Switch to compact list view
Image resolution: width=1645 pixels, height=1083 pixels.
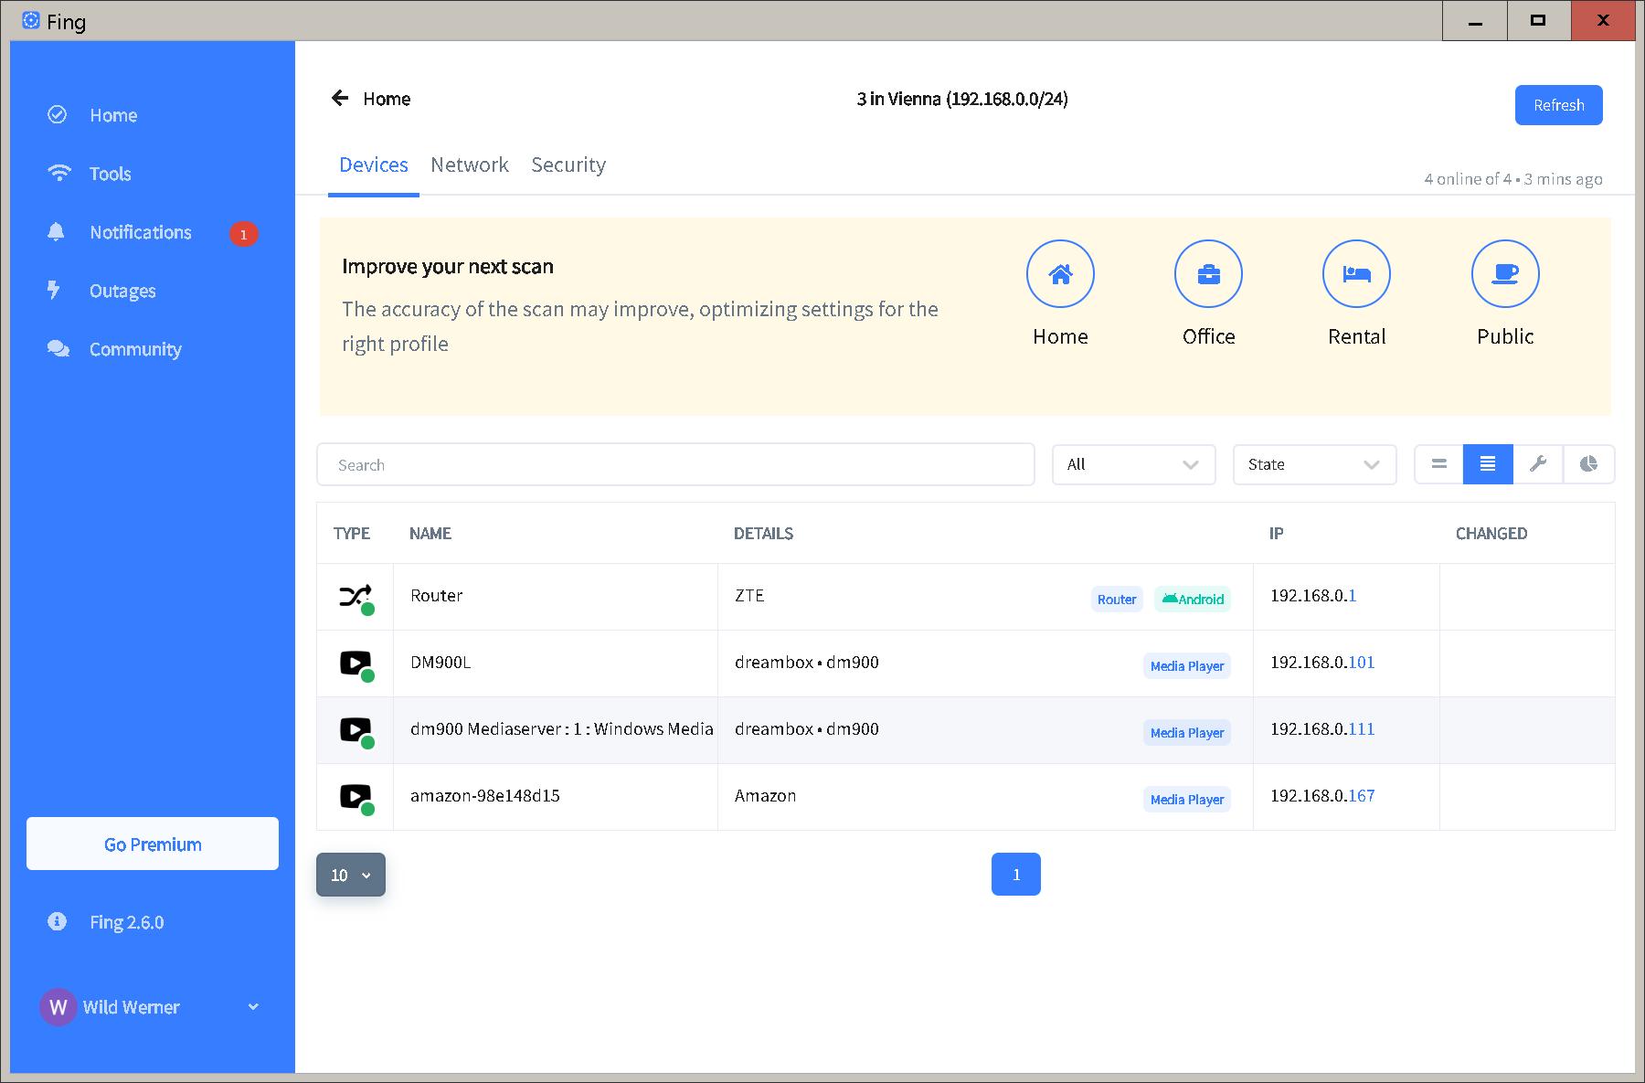[1438, 464]
